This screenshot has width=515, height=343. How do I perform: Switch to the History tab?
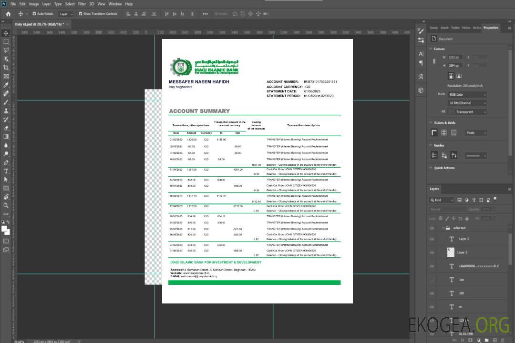click(x=466, y=28)
